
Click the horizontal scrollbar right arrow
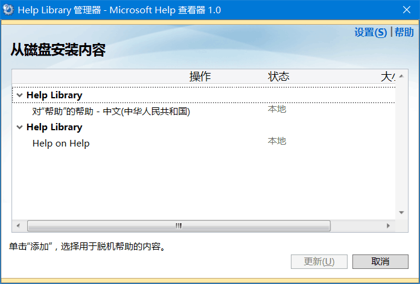[x=388, y=226]
